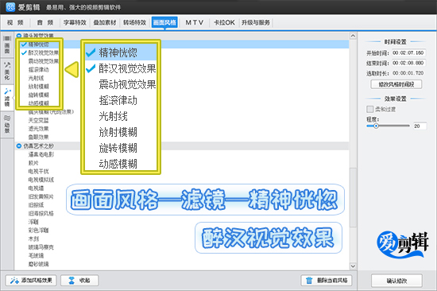Open the 转场特效 tab
This screenshot has height=291, width=437.
(134, 22)
